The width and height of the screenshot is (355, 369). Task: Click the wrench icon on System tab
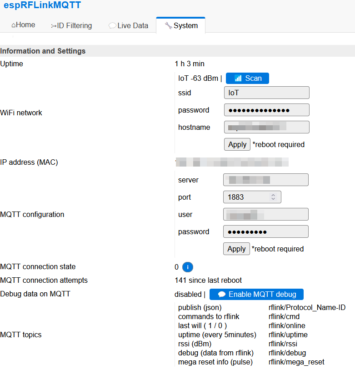click(168, 26)
